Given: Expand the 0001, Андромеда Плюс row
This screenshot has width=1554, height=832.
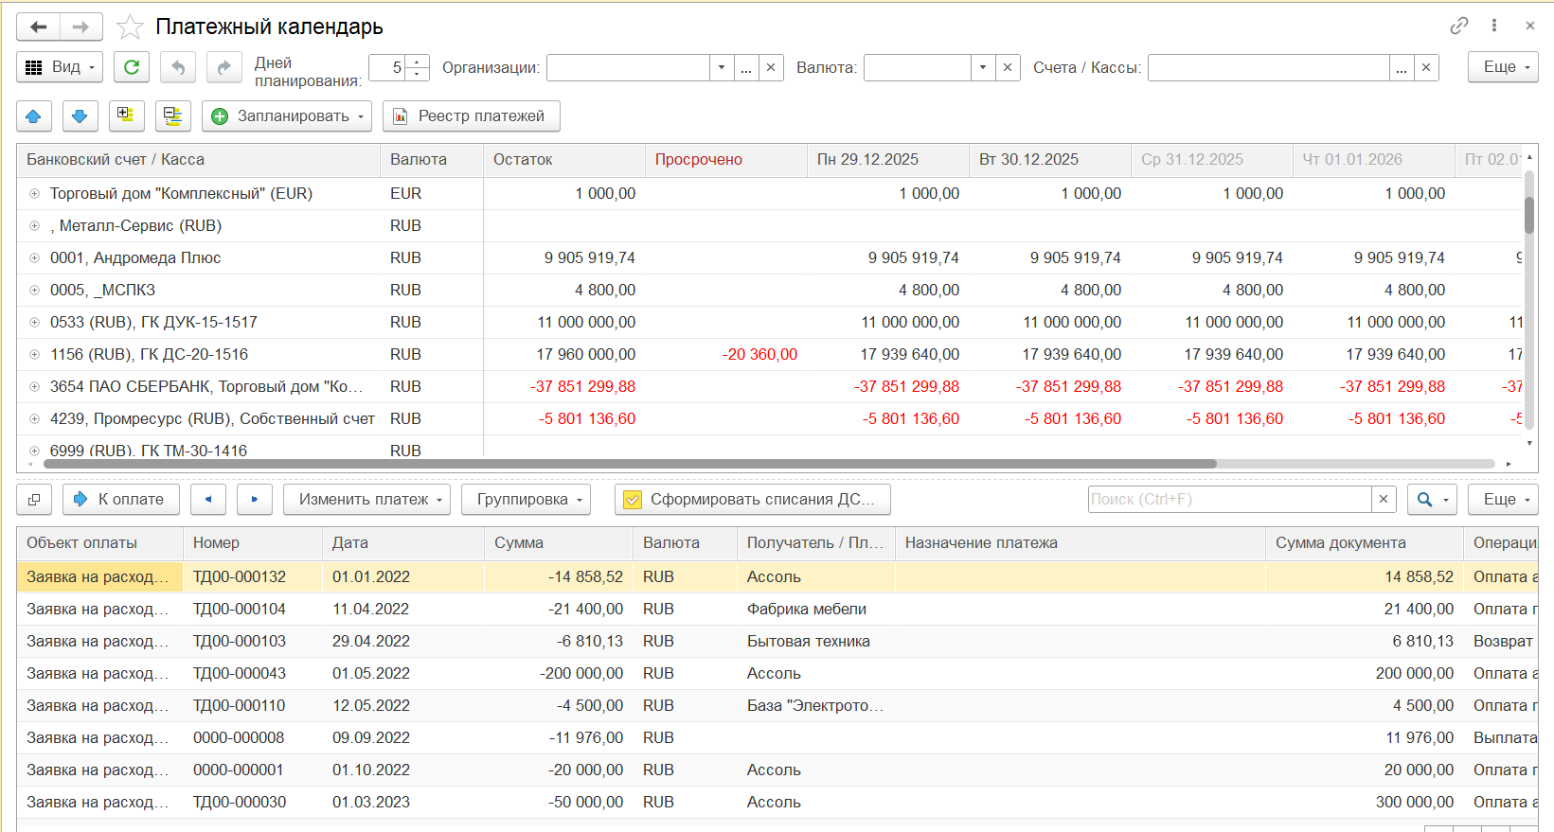Looking at the screenshot, I should pyautogui.click(x=35, y=258).
